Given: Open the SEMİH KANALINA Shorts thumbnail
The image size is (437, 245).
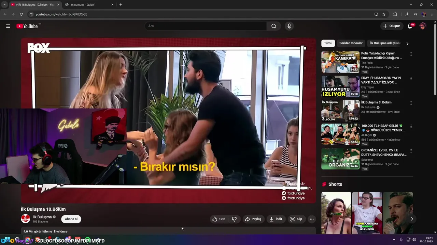Looking at the screenshot, I should coord(367,213).
